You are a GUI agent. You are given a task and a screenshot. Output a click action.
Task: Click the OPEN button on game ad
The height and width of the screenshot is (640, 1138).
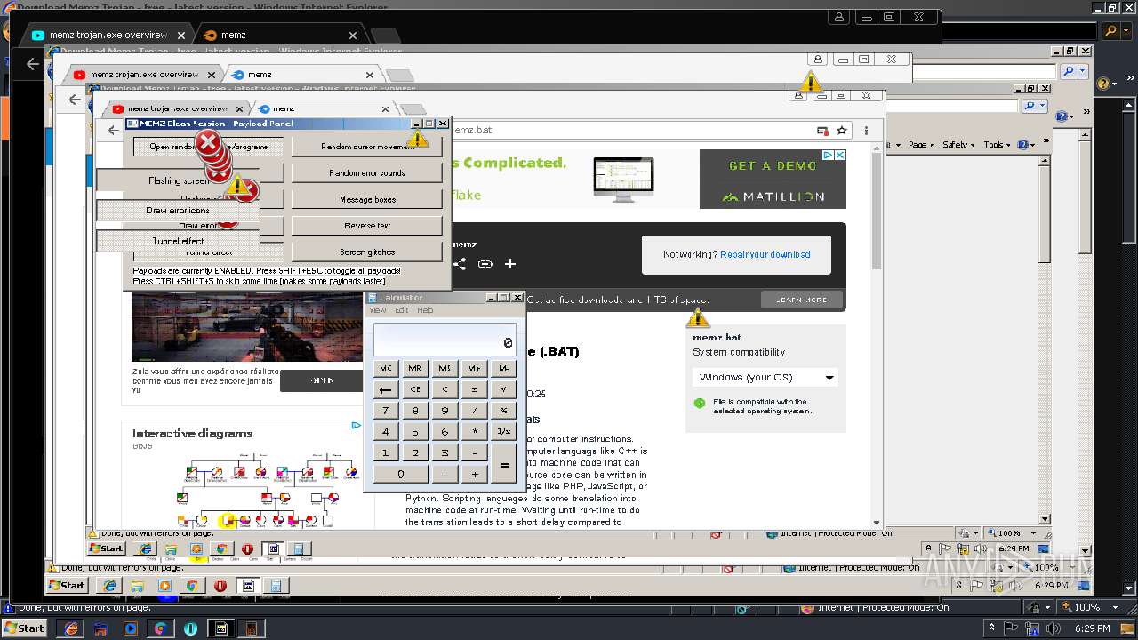pyautogui.click(x=322, y=380)
